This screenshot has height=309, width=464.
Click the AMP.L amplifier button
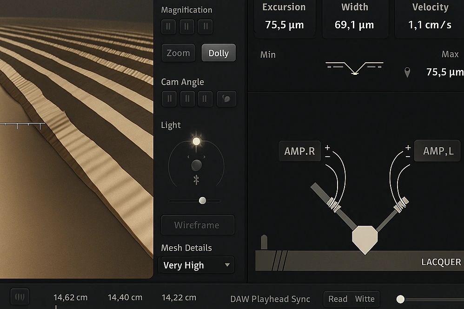(437, 151)
